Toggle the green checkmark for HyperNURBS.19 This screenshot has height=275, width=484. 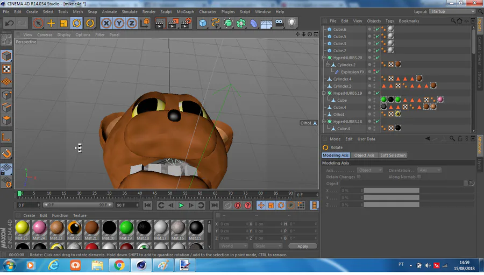click(378, 93)
